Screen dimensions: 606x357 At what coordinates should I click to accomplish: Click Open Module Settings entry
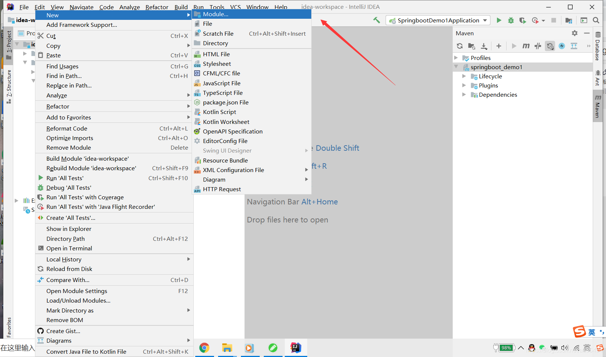point(114,291)
